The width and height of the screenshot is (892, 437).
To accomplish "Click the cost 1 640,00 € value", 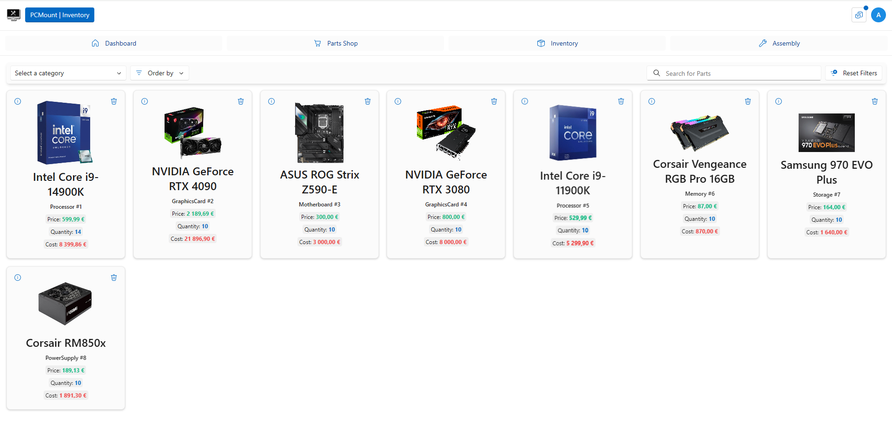I will [x=834, y=232].
